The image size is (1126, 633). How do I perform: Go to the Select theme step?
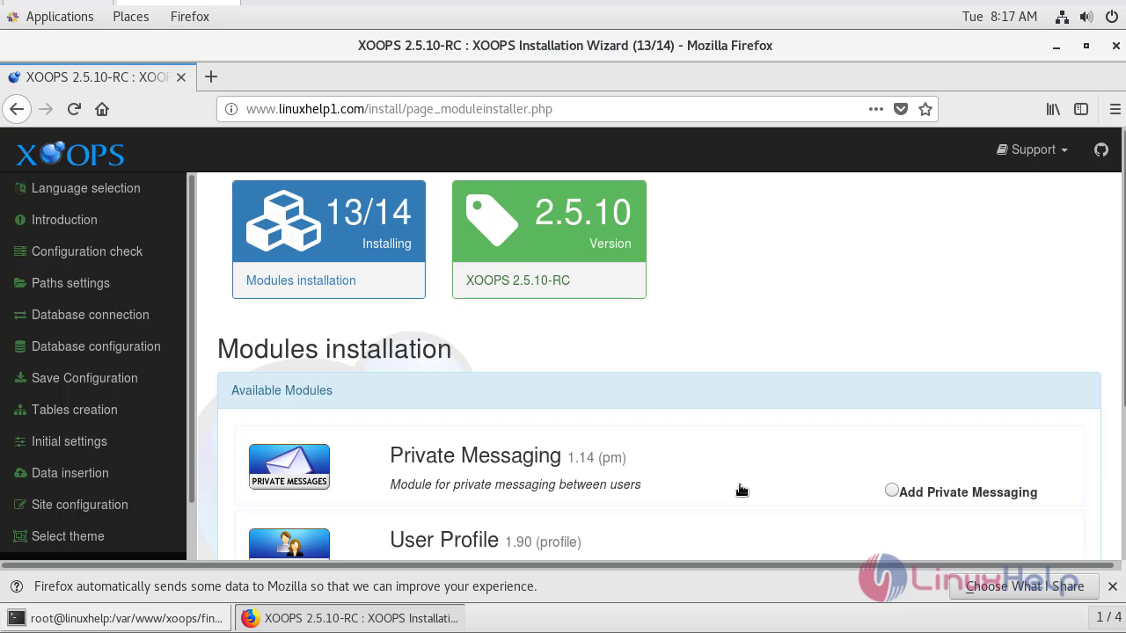(68, 536)
